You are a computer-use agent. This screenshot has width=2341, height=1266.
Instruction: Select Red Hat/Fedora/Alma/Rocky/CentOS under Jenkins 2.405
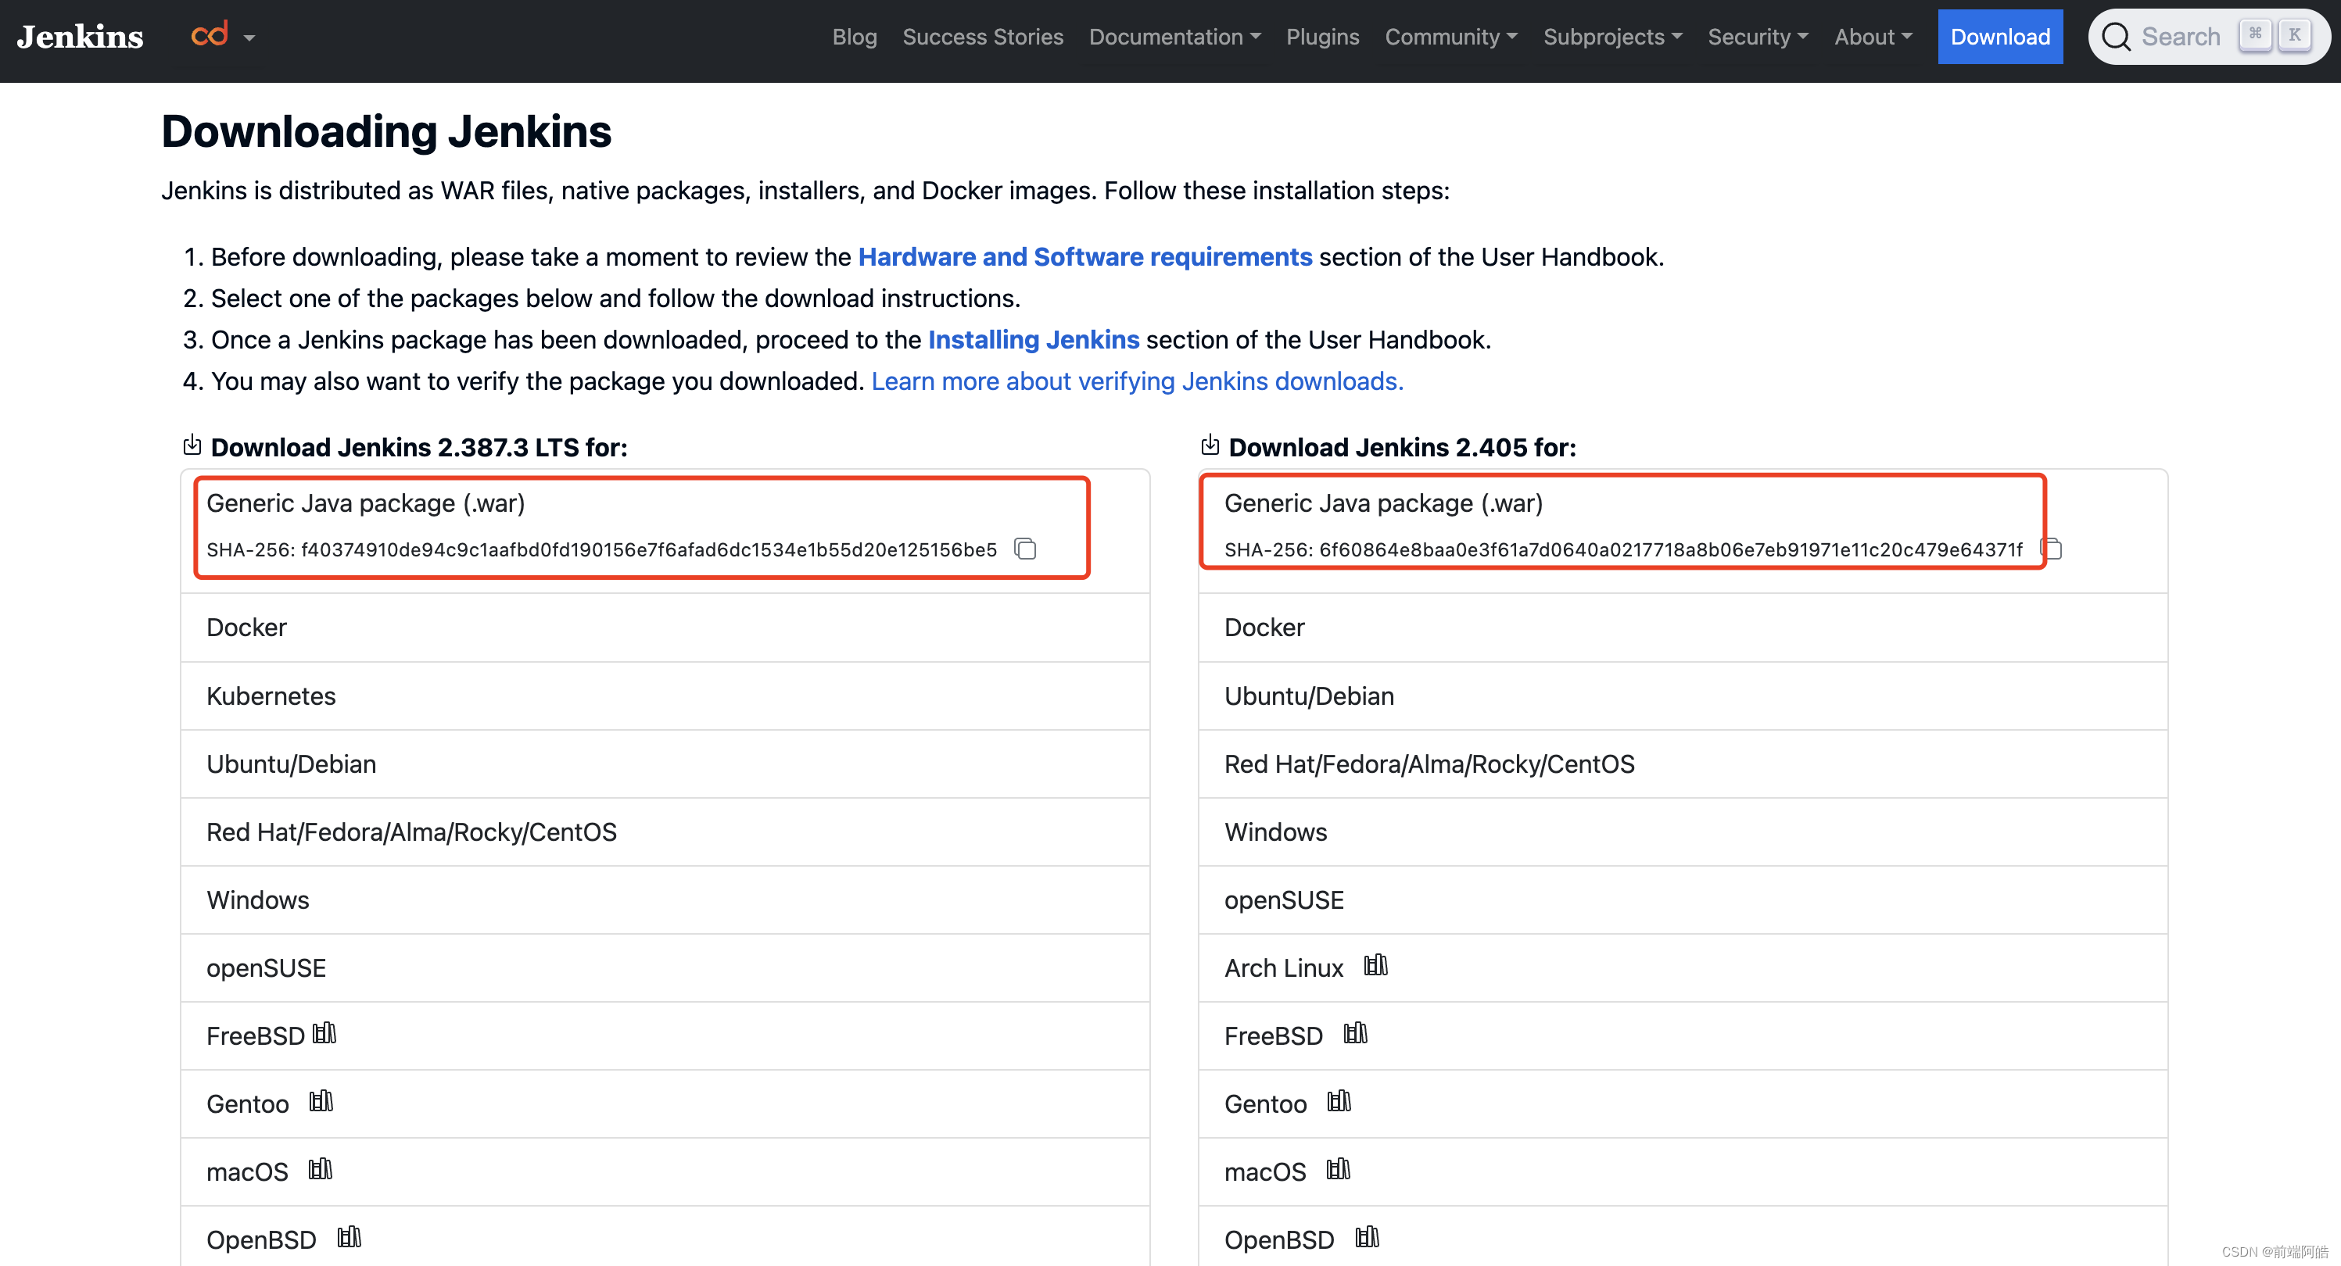click(1683, 764)
